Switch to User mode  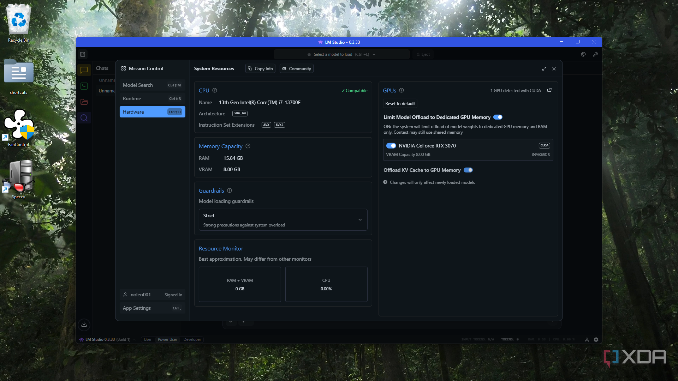[x=148, y=340]
